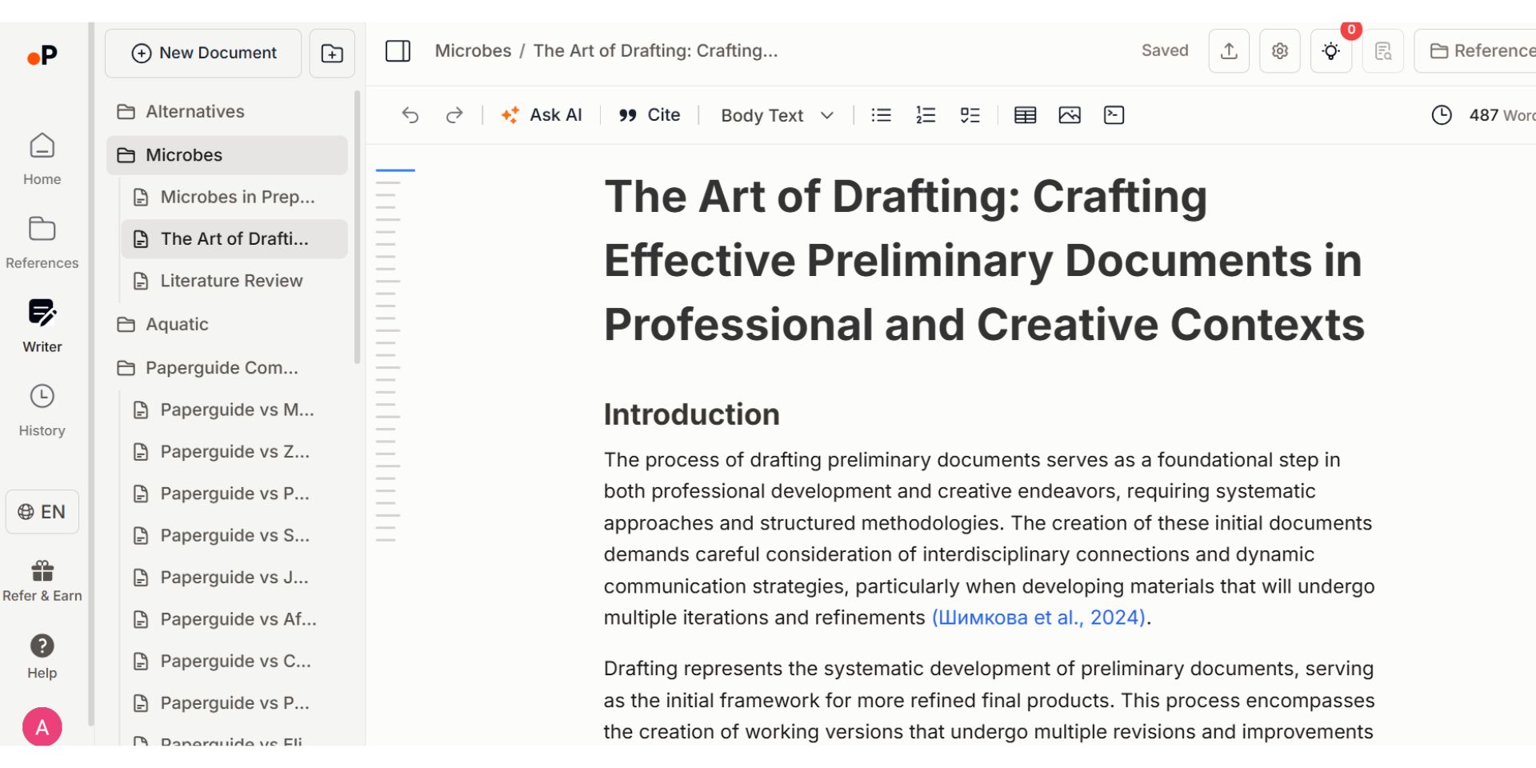The height and width of the screenshot is (768, 1536).
Task: Expand the Aquatic folder
Action: coord(226,324)
